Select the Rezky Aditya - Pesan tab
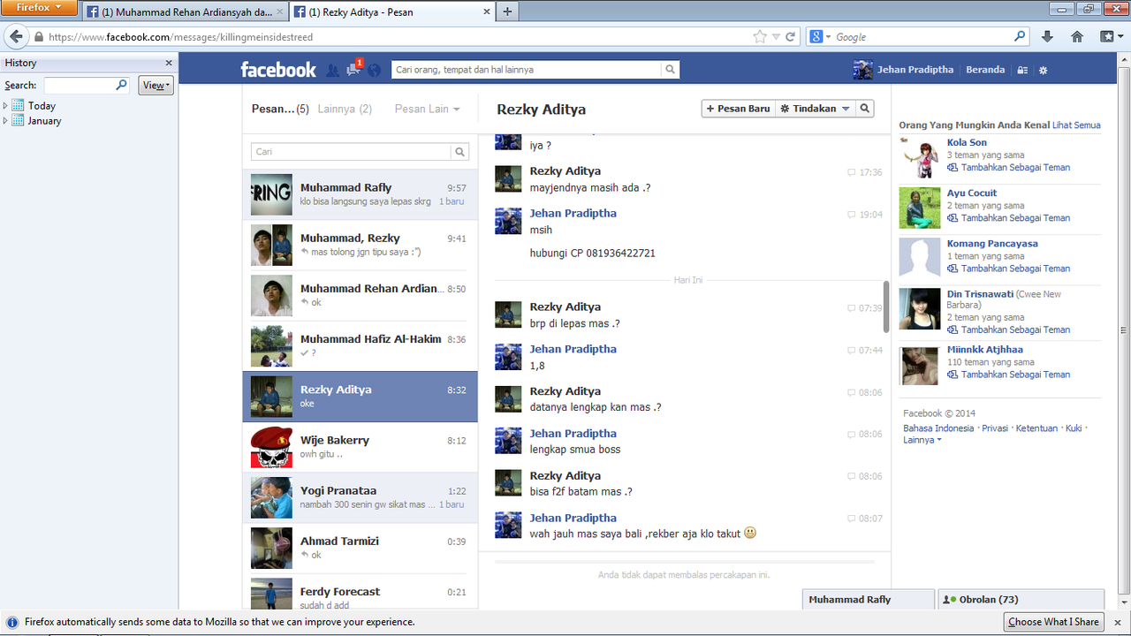This screenshot has width=1131, height=636. point(391,12)
